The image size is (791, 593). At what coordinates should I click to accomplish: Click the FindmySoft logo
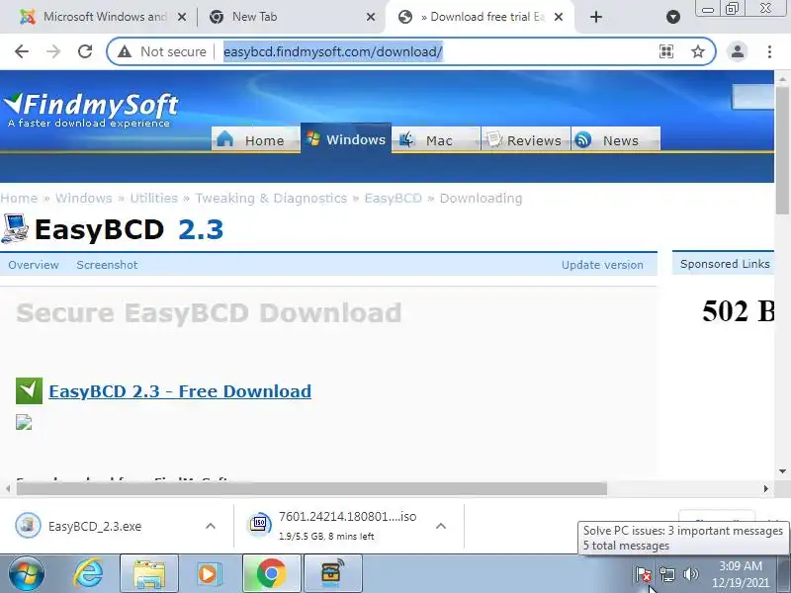click(91, 111)
